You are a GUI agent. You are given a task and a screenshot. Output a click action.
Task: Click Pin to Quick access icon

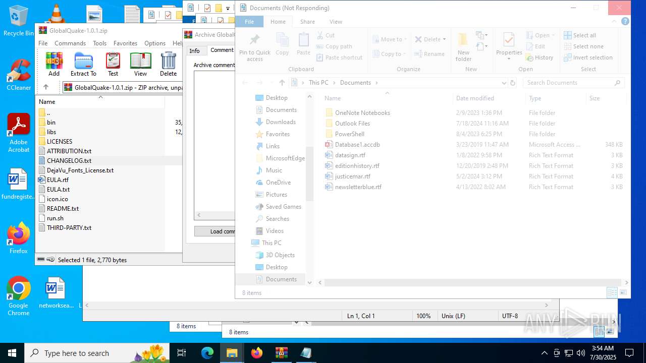[255, 47]
